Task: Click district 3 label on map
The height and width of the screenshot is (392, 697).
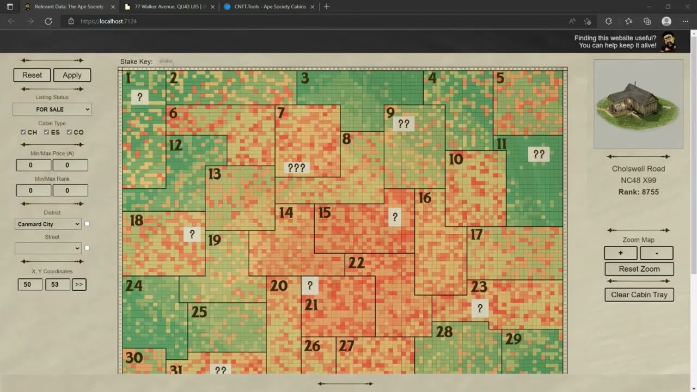Action: pos(305,78)
